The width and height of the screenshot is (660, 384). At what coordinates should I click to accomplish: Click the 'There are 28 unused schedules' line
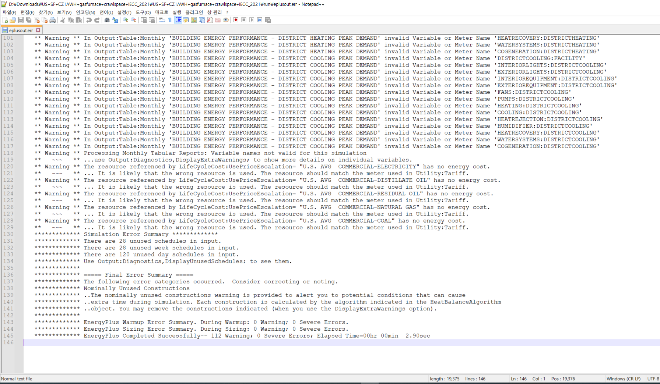(x=128, y=241)
